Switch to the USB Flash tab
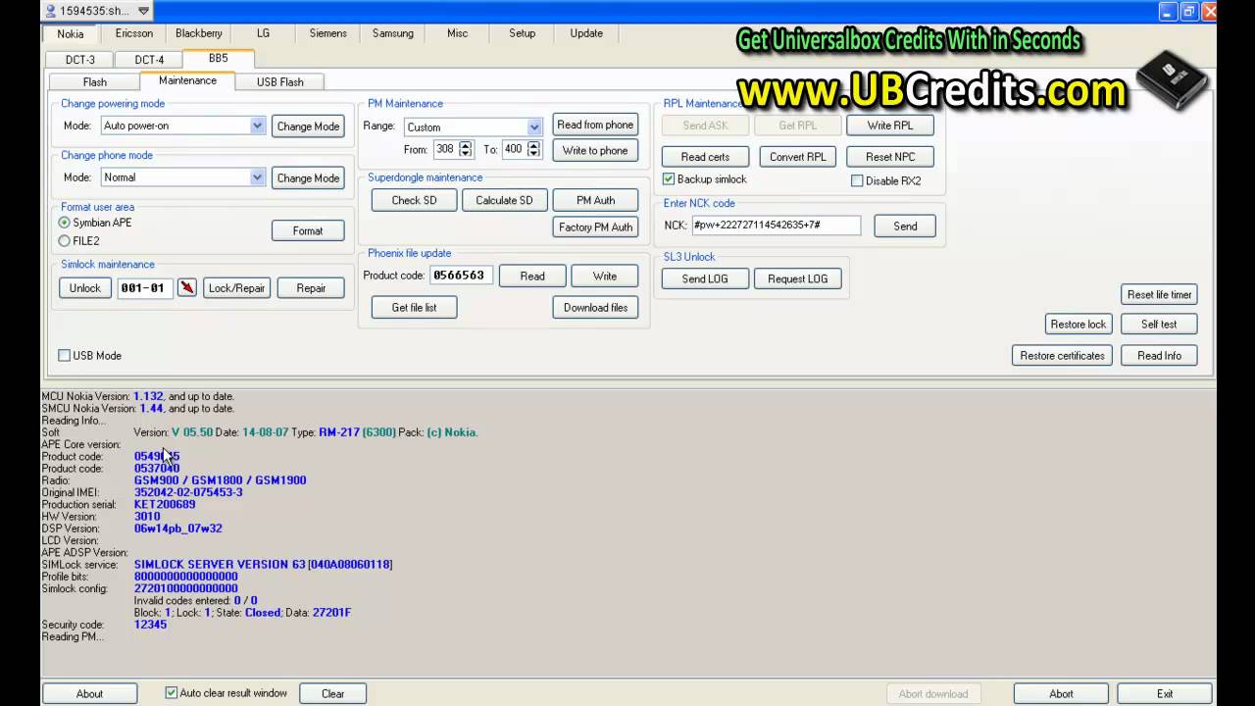 click(280, 82)
